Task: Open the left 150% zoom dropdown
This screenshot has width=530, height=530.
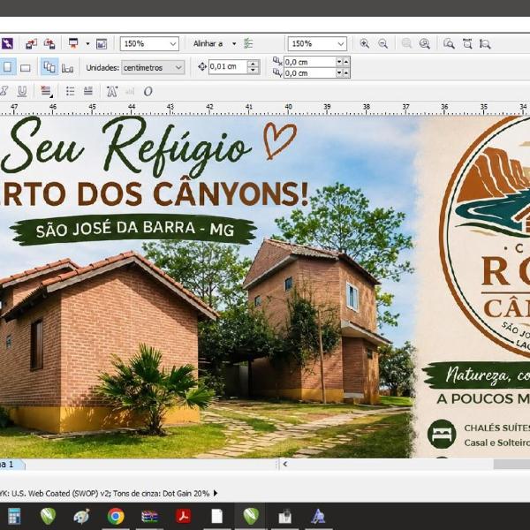Action: [x=173, y=44]
